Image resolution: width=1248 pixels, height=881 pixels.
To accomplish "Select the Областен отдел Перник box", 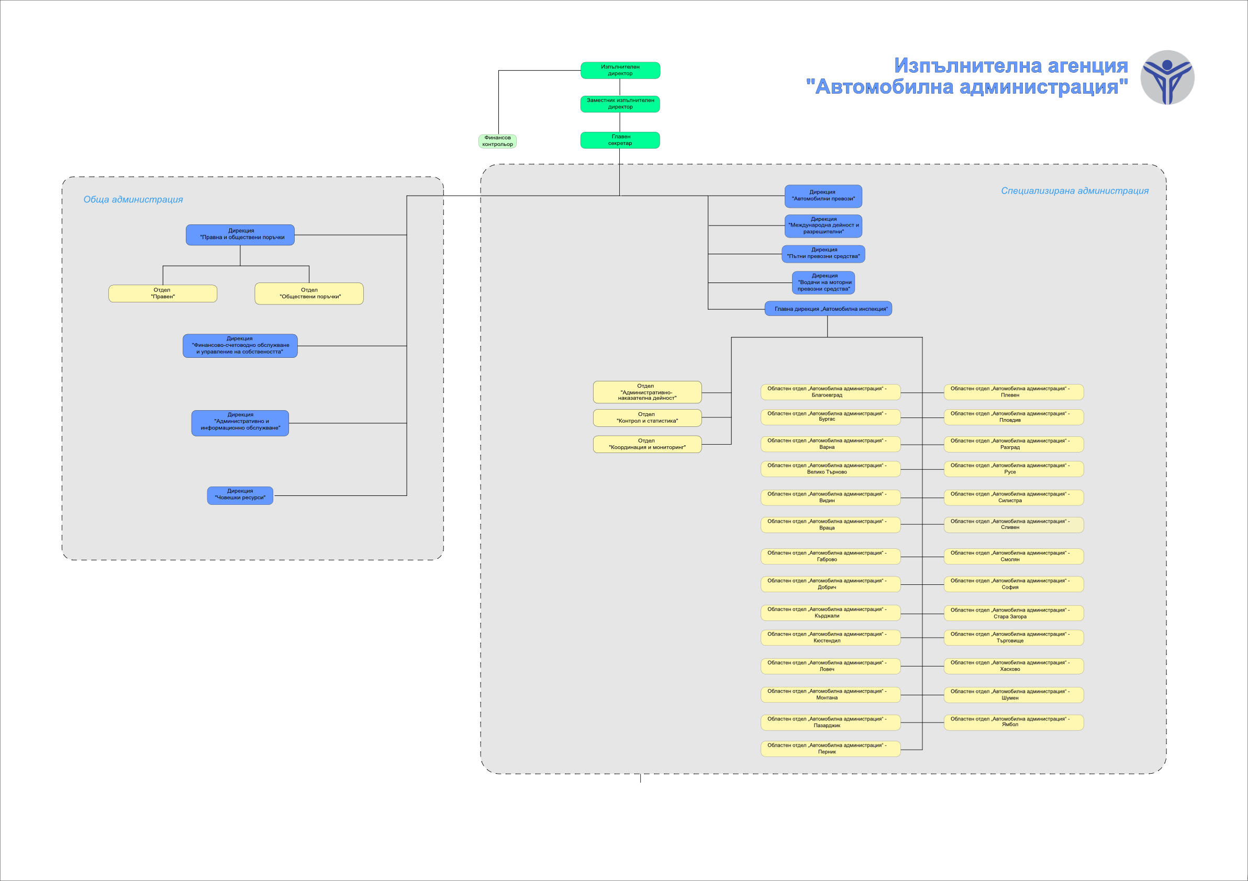I will pos(830,749).
